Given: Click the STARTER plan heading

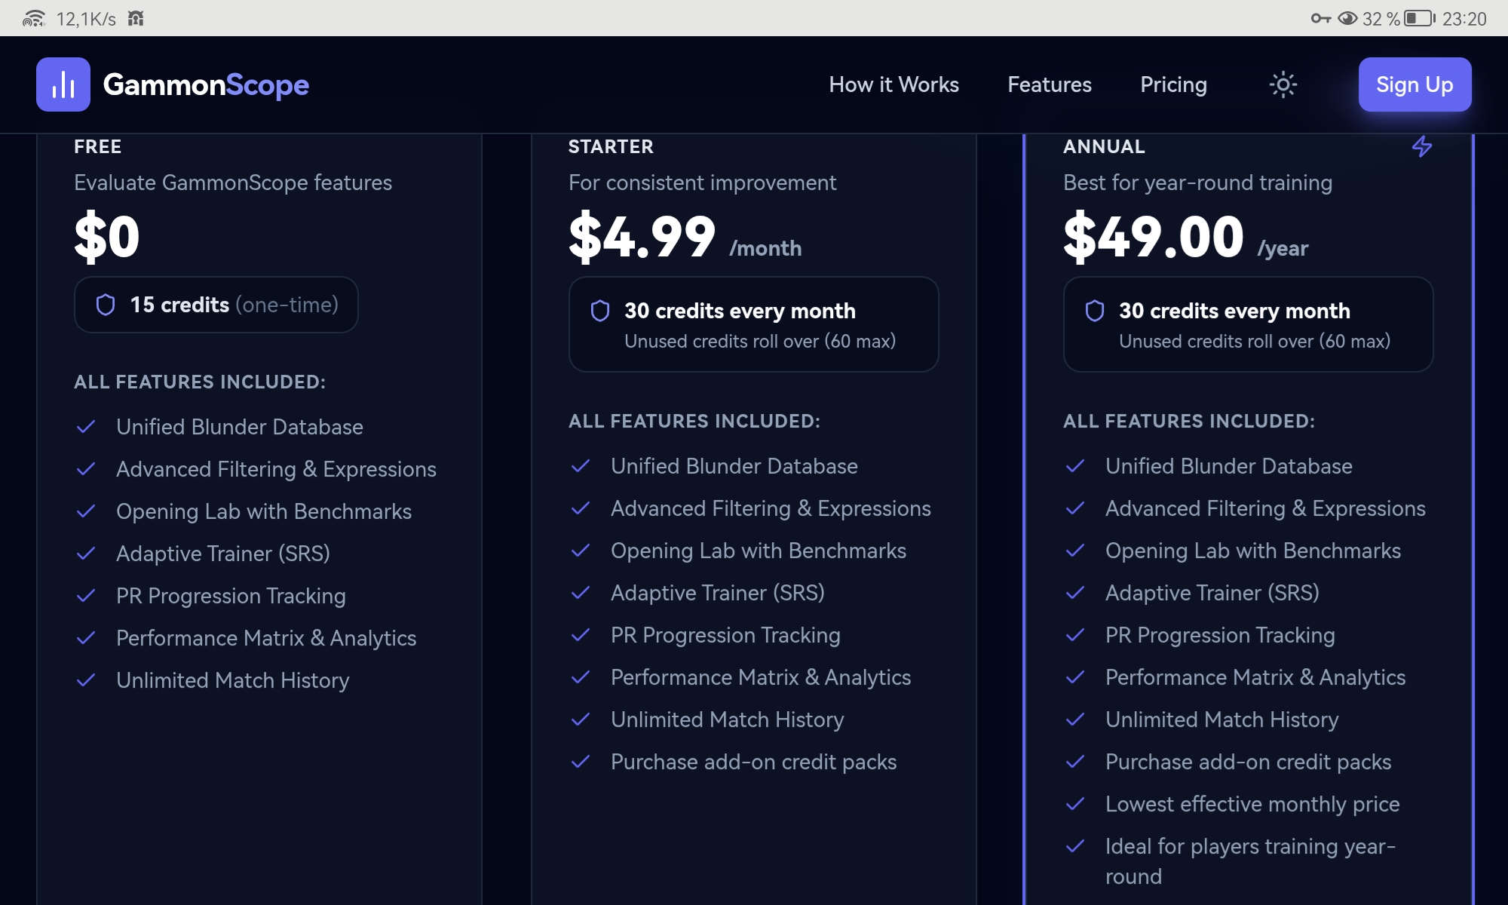Looking at the screenshot, I should 611,146.
